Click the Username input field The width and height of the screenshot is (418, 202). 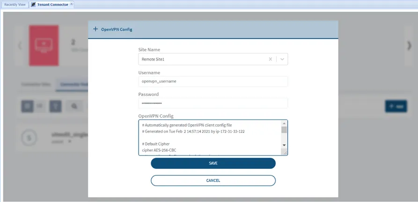click(x=213, y=82)
